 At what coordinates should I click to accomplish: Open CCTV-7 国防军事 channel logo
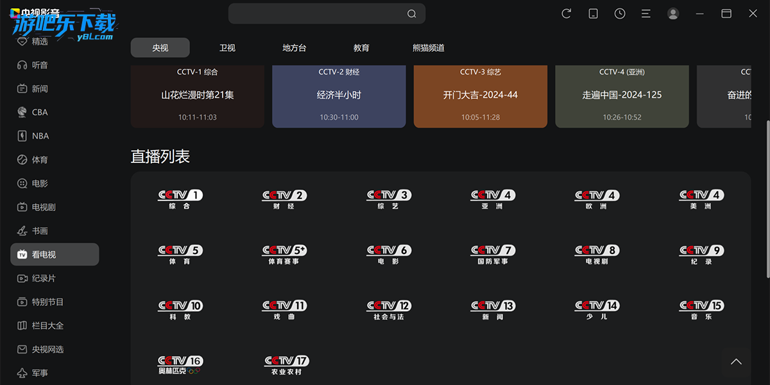point(493,254)
